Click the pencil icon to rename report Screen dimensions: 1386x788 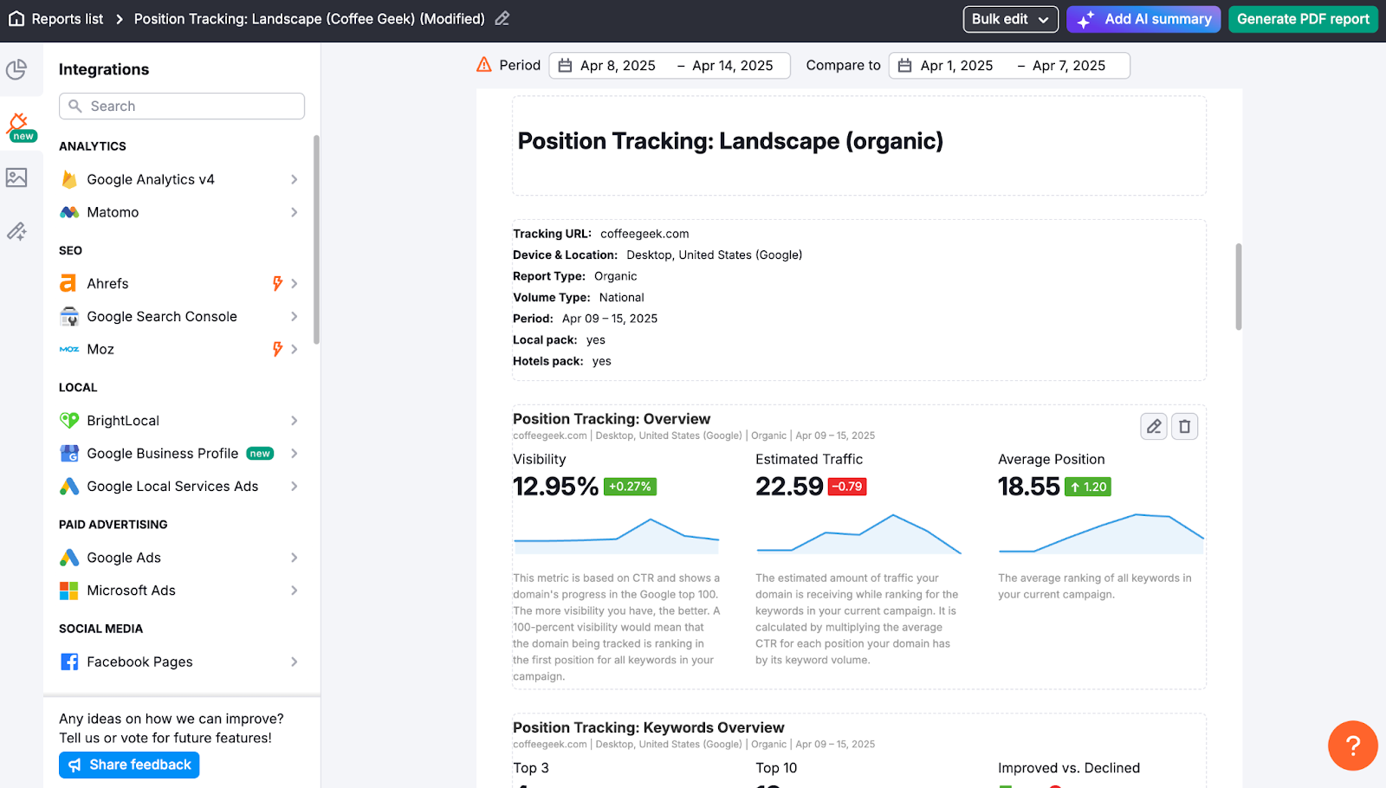click(502, 18)
